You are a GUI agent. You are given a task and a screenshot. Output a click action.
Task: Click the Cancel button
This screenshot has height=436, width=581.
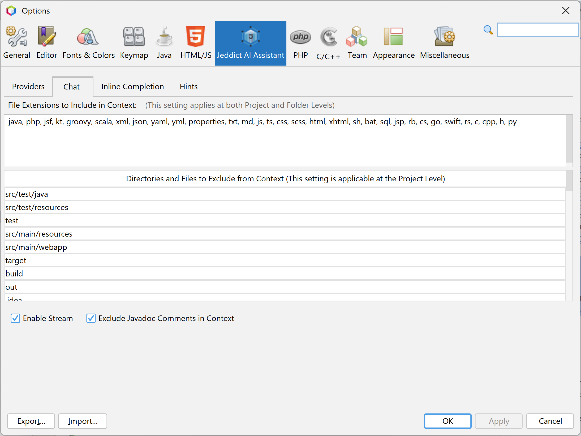coord(550,421)
